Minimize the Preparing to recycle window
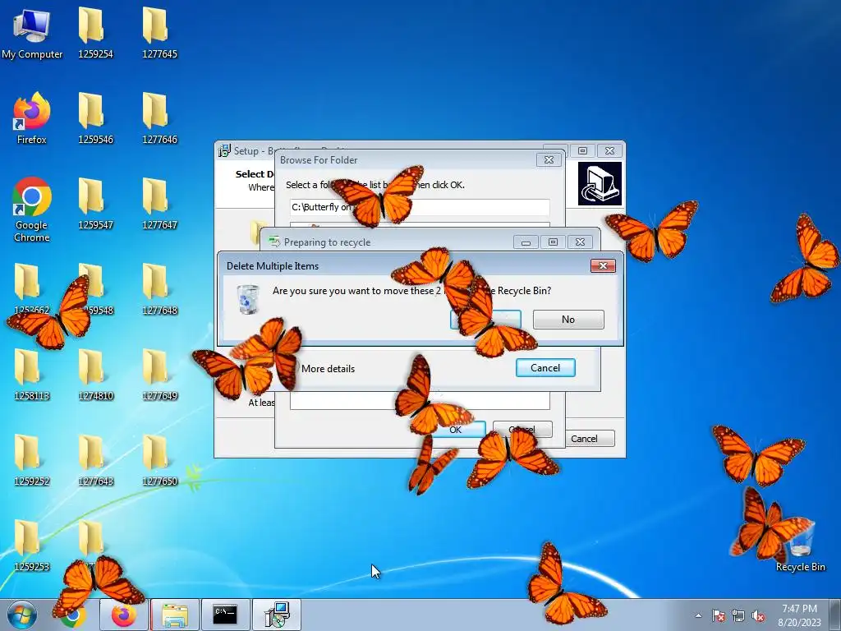The image size is (841, 631). click(x=526, y=242)
